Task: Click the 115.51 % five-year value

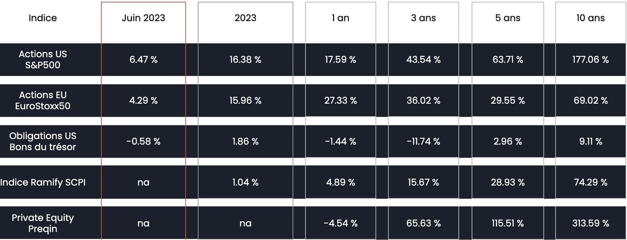Action: [507, 223]
